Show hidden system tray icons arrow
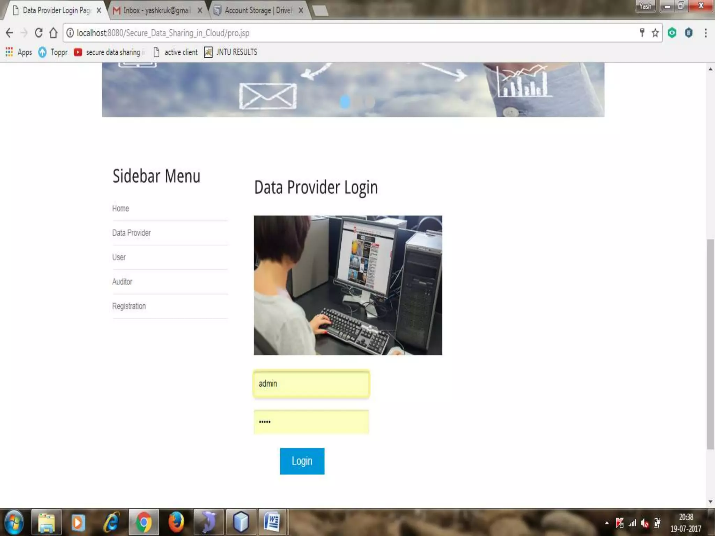 tap(607, 523)
